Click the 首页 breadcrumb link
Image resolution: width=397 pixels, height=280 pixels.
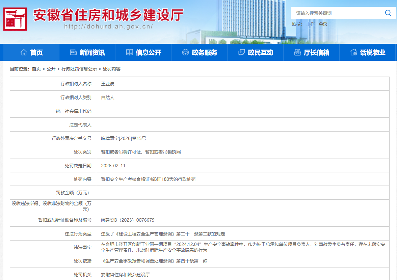(36, 69)
